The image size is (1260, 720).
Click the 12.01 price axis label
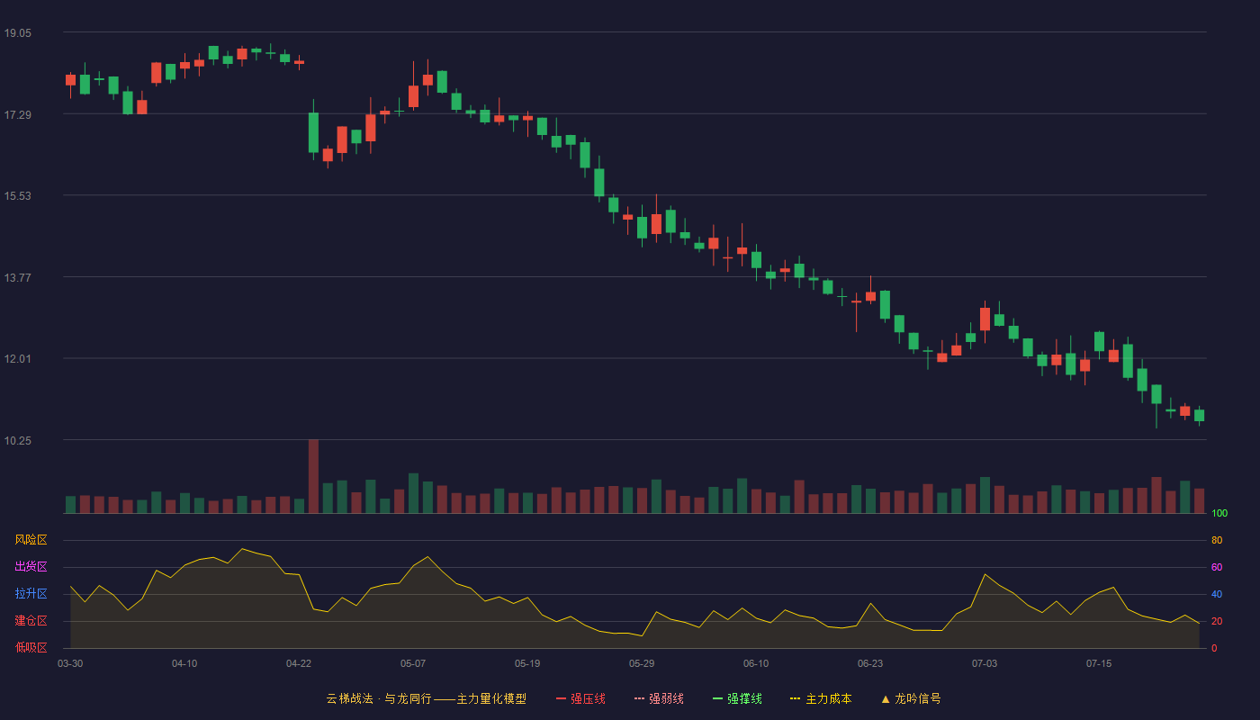[x=18, y=358]
